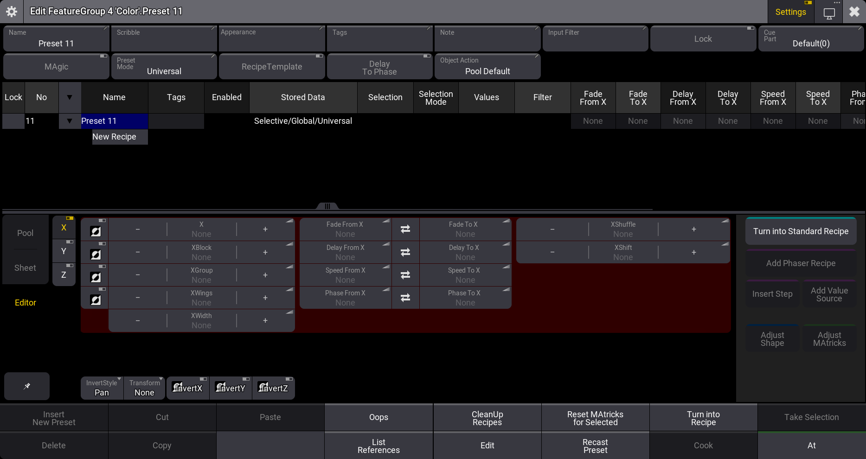Open the gear menu in title bar
866x459 pixels.
pyautogui.click(x=12, y=12)
